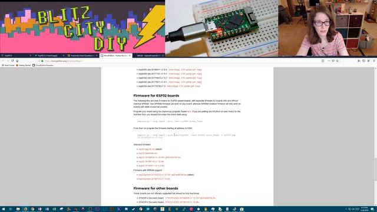Click the browser Forward arrow
This screenshot has height=212, width=377.
(8, 61)
